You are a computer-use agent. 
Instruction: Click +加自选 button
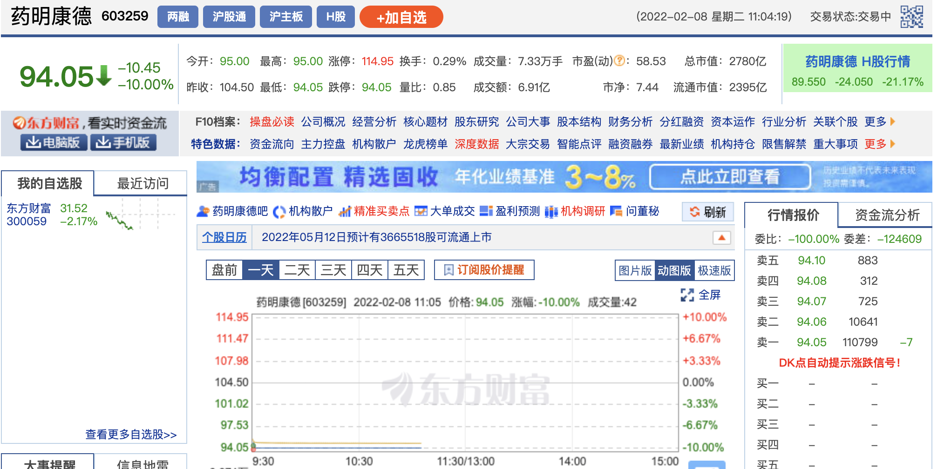401,17
